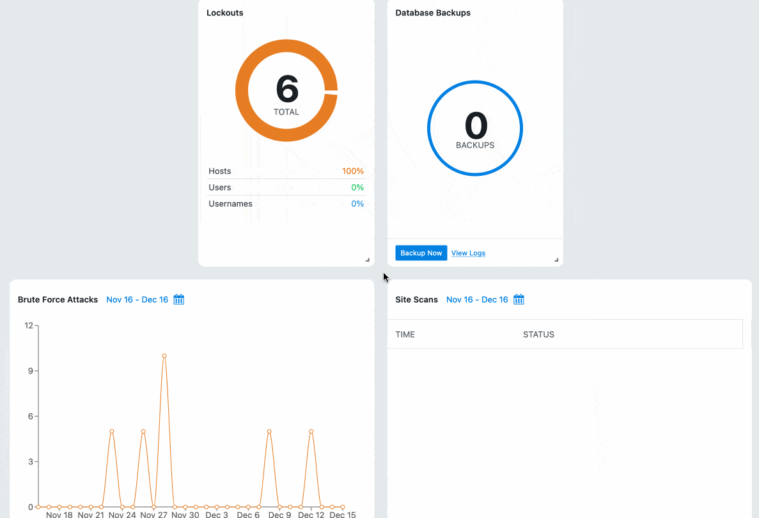Click the green 0% Users value
Viewport: 759px width, 518px height.
(x=357, y=187)
